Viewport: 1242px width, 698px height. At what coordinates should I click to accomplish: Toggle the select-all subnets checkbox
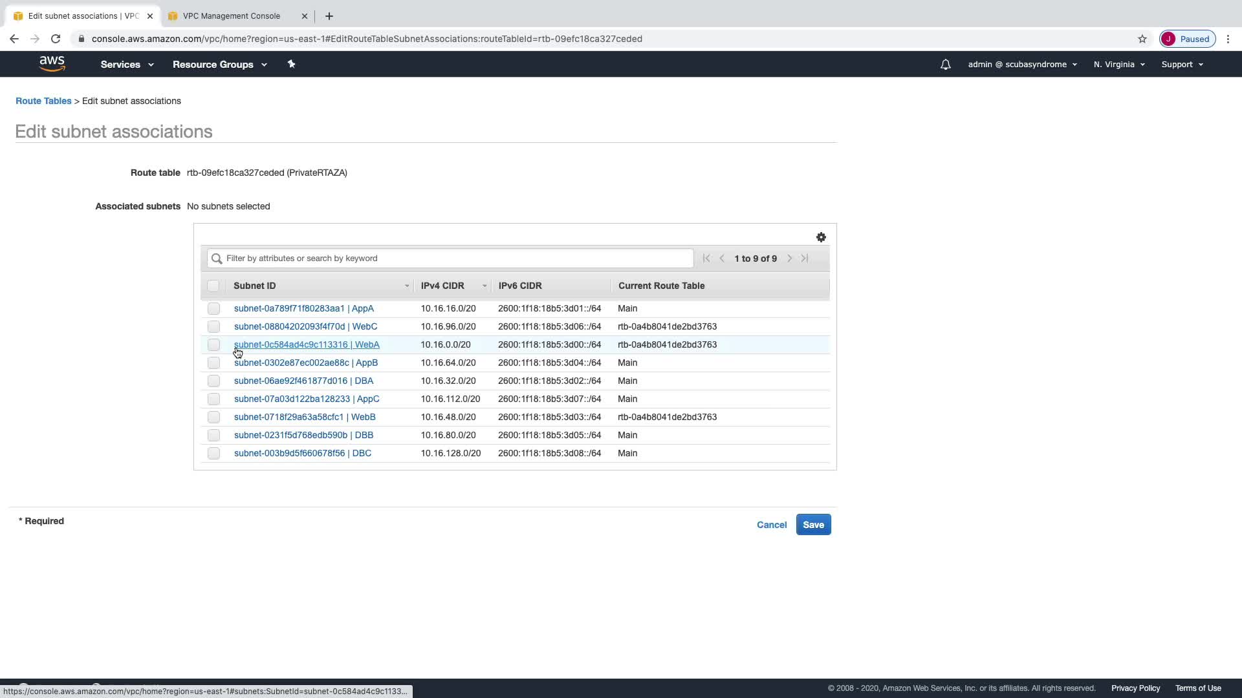pyautogui.click(x=213, y=286)
